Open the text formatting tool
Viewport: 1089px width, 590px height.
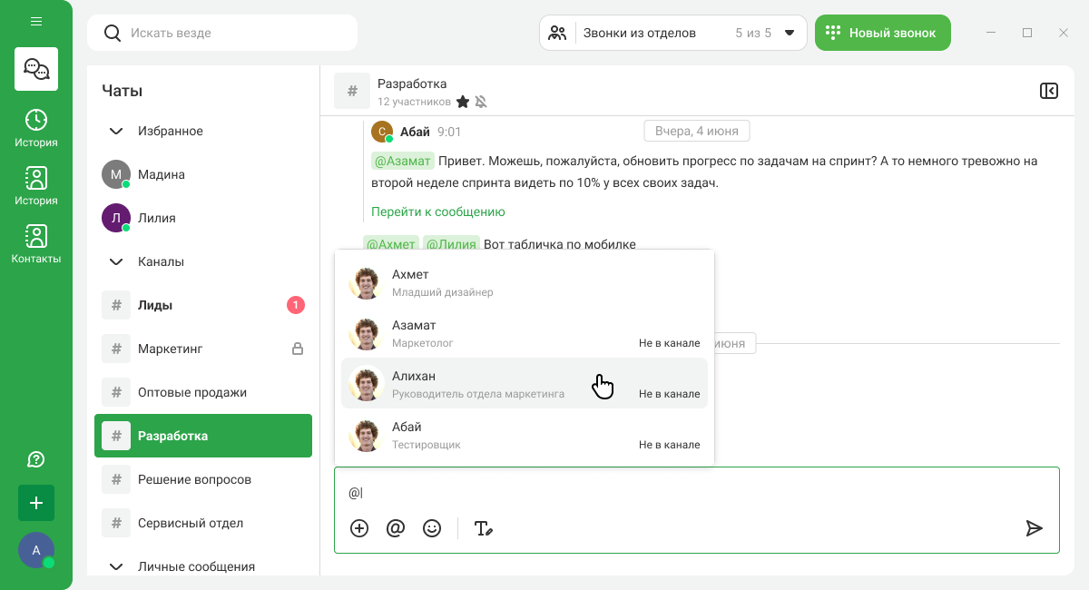click(x=484, y=528)
